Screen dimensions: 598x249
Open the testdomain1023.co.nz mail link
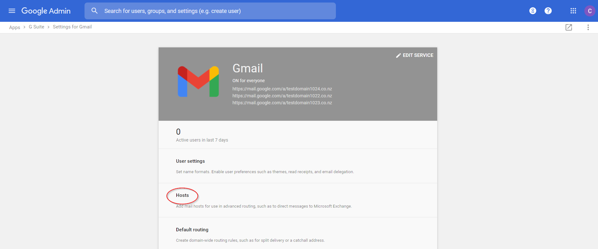pos(282,103)
